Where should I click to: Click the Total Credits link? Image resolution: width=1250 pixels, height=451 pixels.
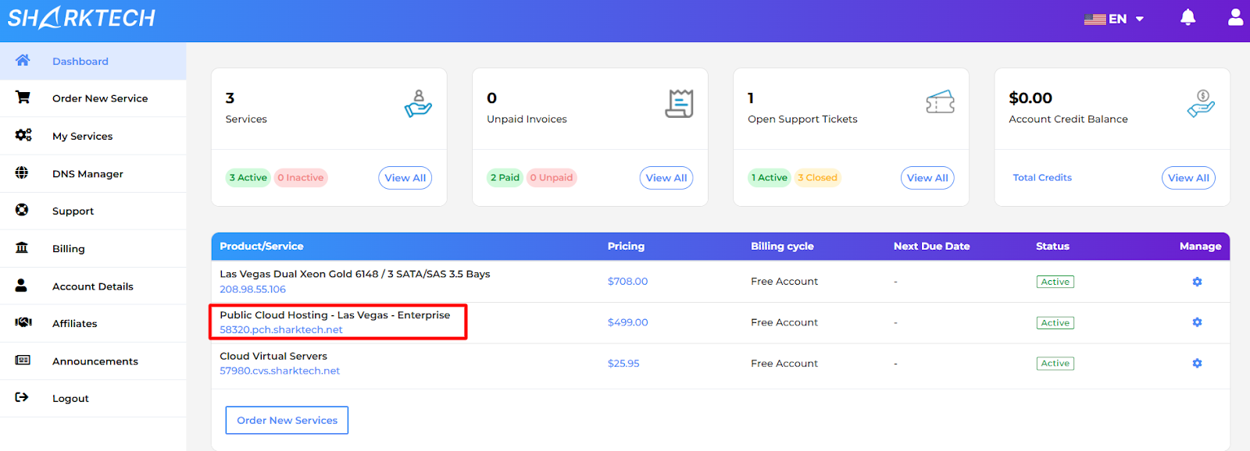[1042, 178]
